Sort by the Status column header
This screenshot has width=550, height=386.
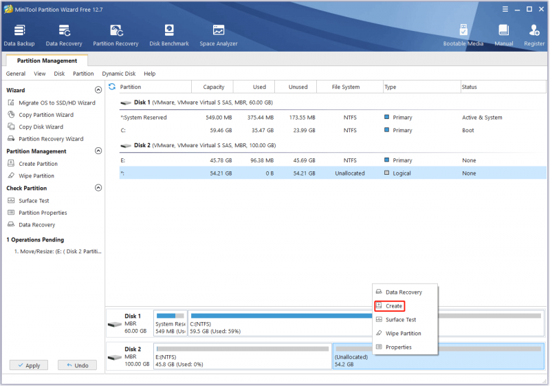503,87
